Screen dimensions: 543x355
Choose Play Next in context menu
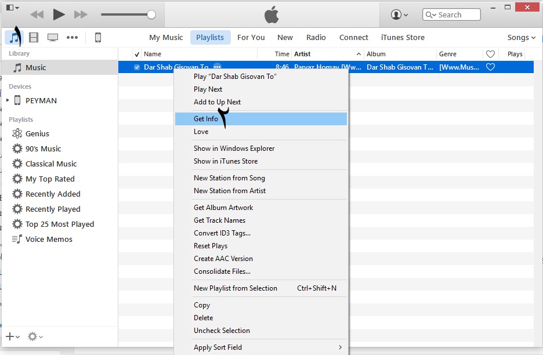260,89
